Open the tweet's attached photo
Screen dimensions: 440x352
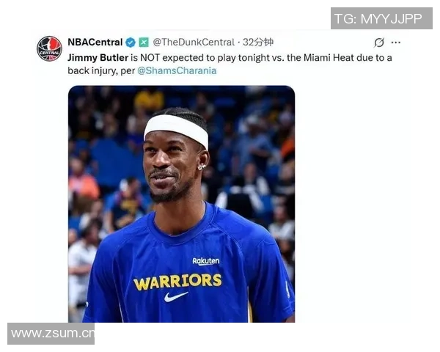coord(182,204)
